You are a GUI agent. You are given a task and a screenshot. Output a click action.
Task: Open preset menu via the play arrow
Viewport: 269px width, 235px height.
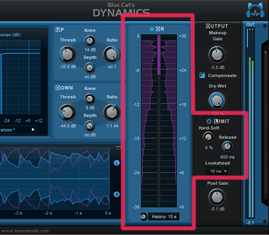33,129
